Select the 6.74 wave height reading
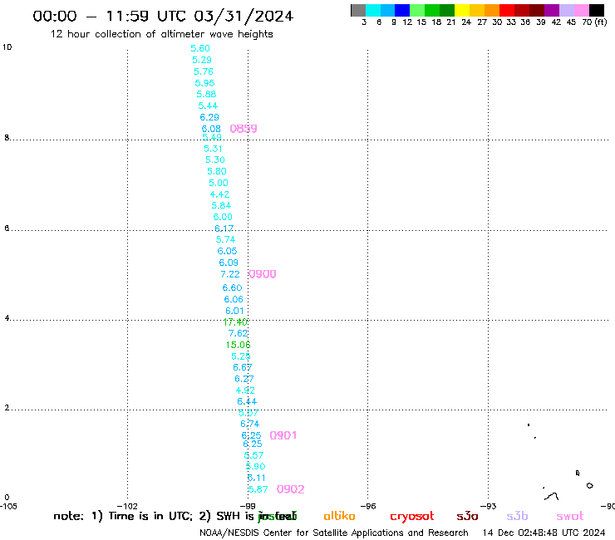This screenshot has width=615, height=540. tap(250, 424)
